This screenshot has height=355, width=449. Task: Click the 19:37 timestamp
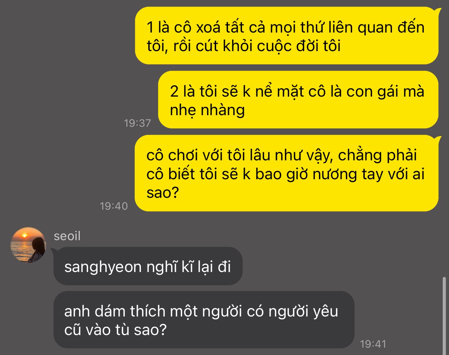point(137,123)
